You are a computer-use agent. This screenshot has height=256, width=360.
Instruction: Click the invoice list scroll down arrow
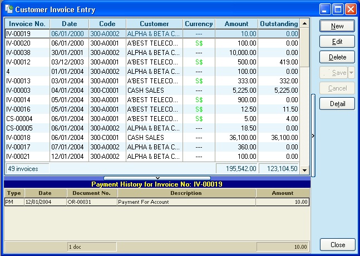[x=304, y=170]
